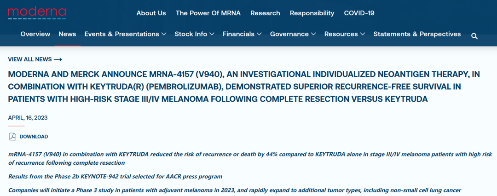This screenshot has height=196, width=497.
Task: Switch to the Overview tab
Action: click(x=35, y=34)
